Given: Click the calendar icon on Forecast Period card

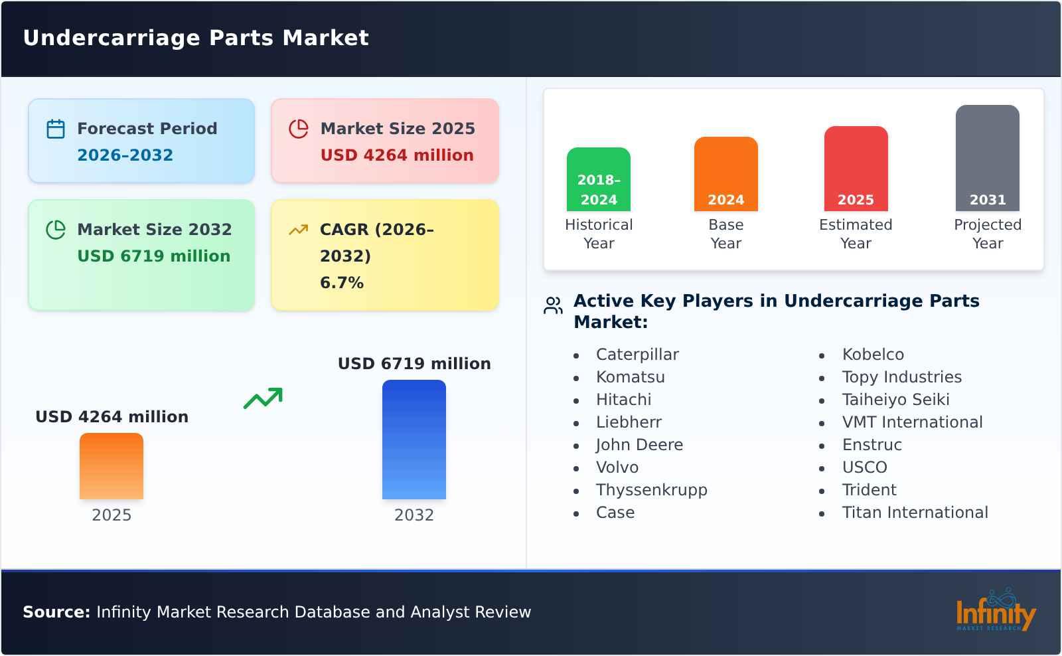Looking at the screenshot, I should [x=56, y=129].
